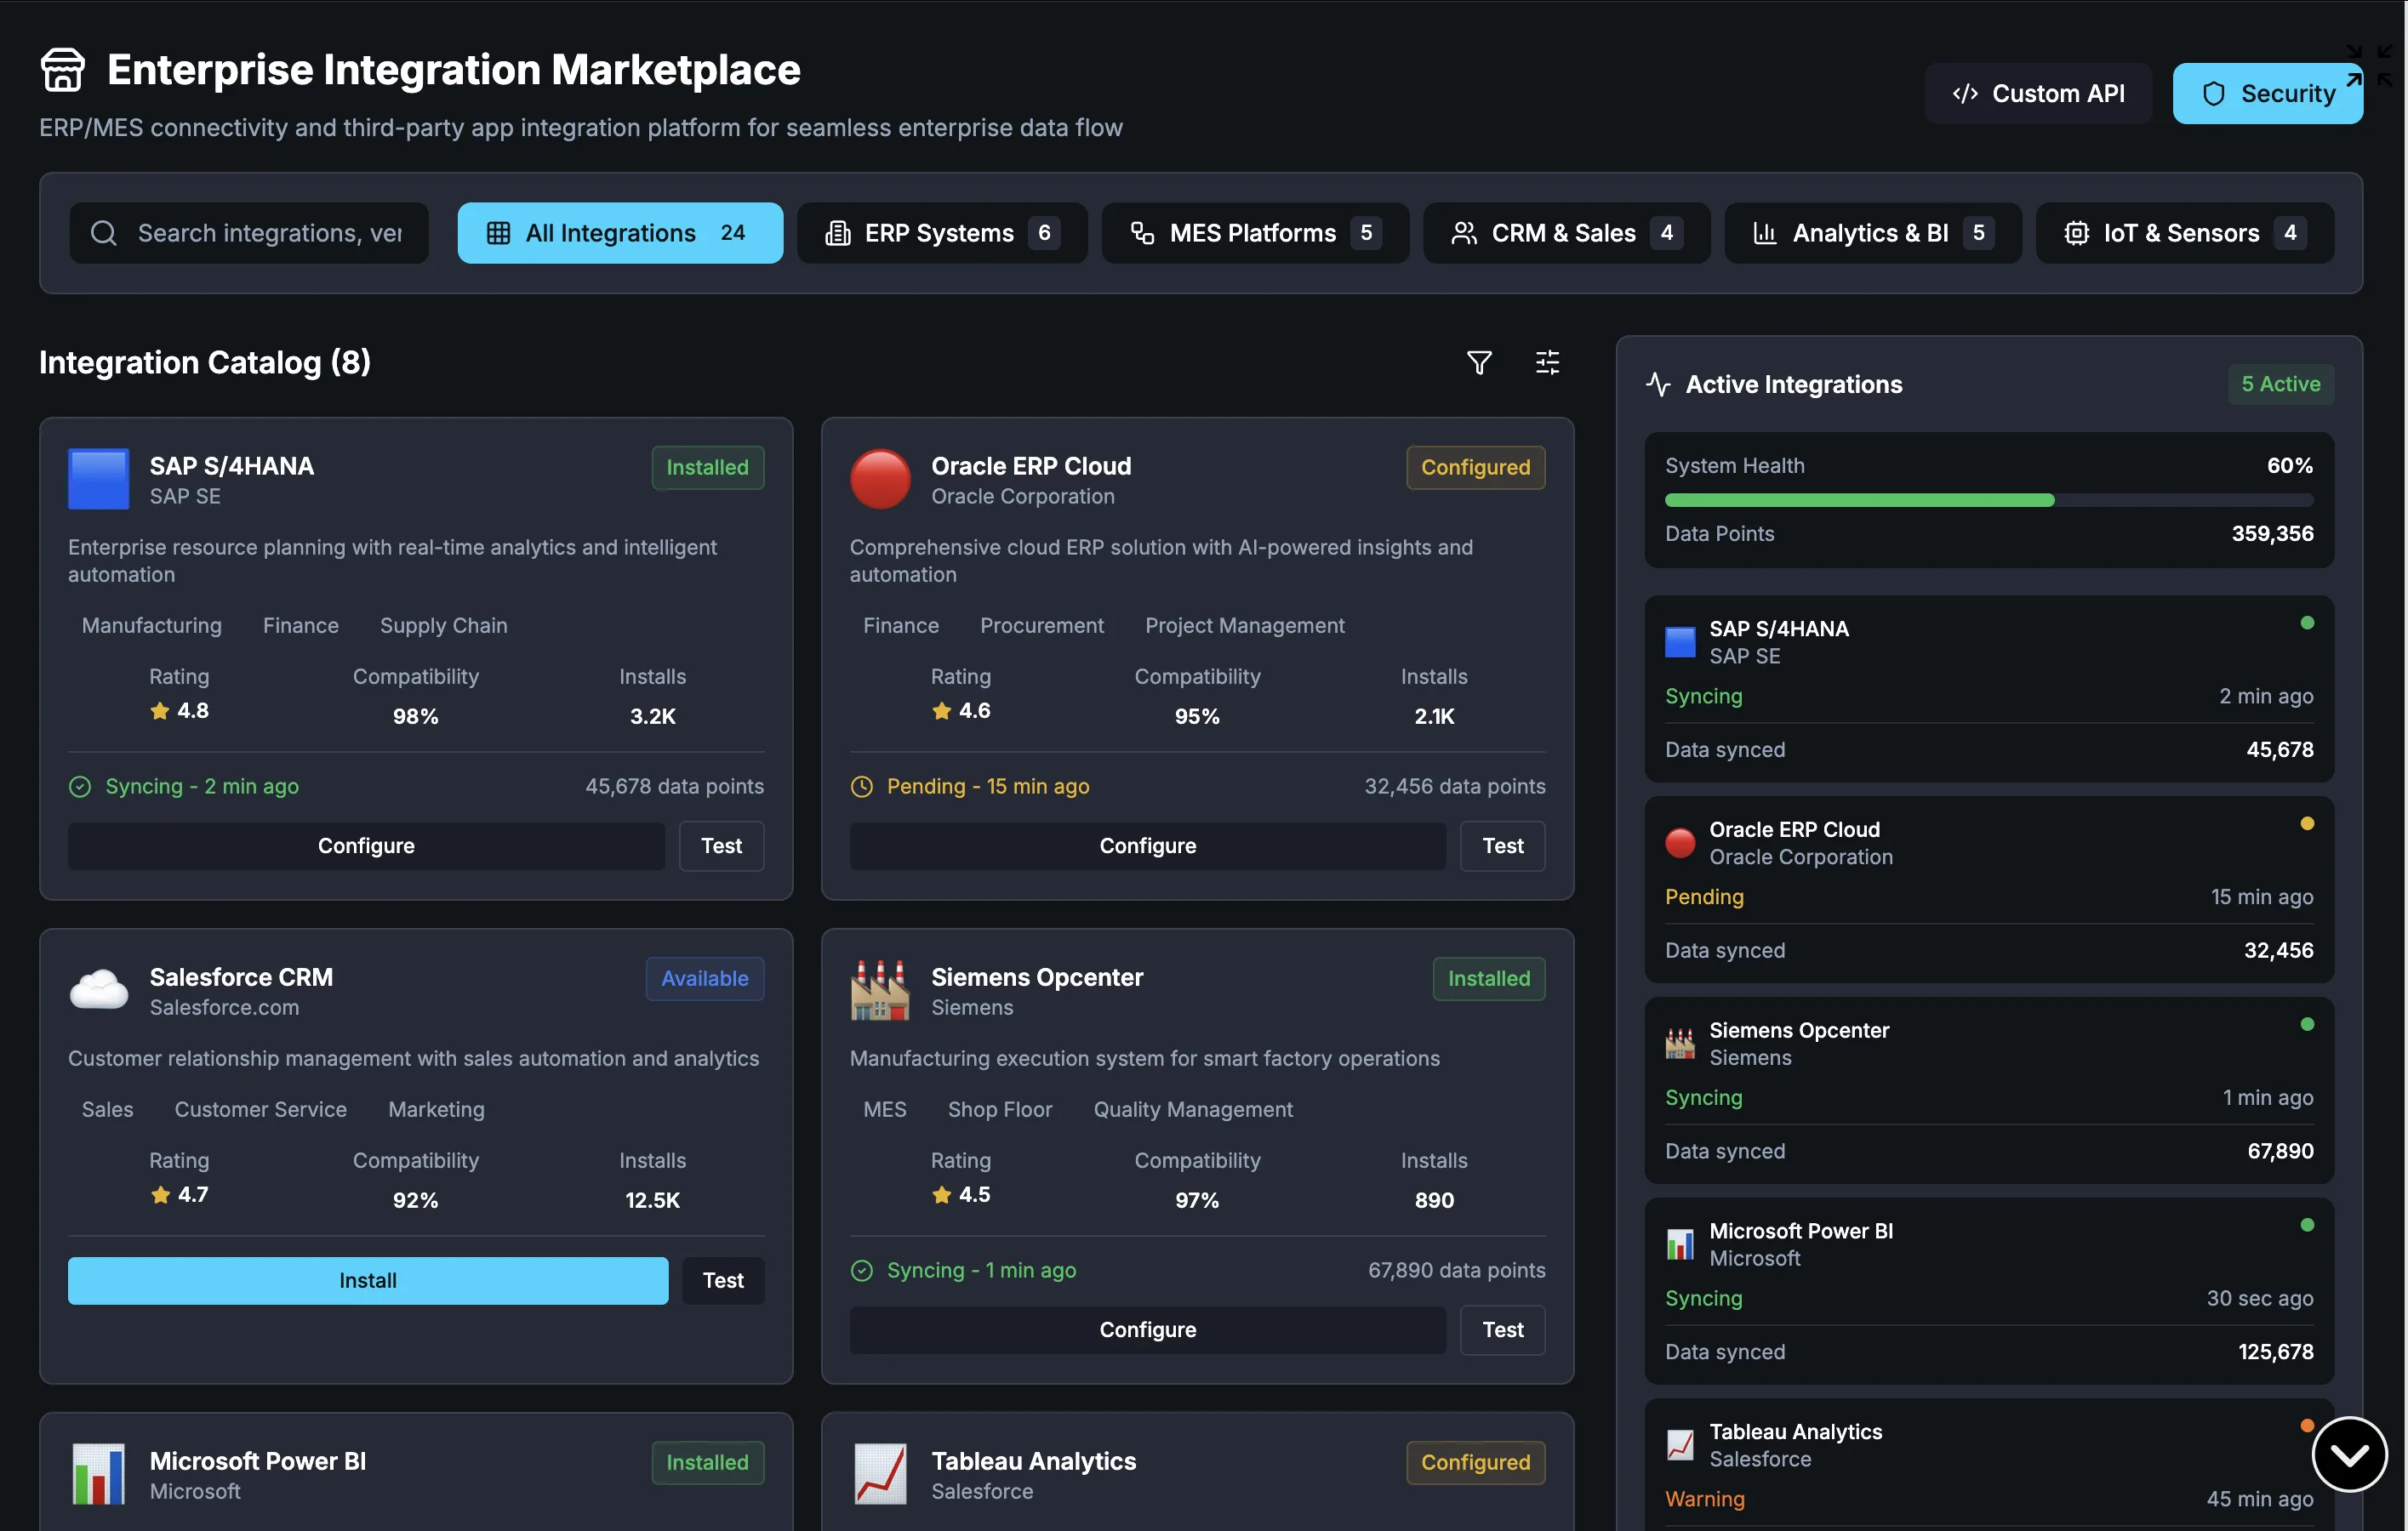Screen dimensions: 2408x1531
Task: Click Microsoft Power BI logo in Active Integrations
Action: coord(1680,1244)
